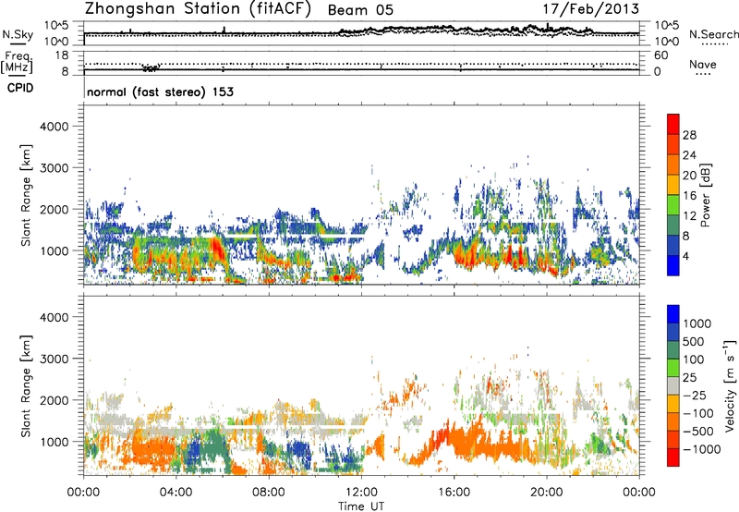Click the left 10^5 label of the noise panel
The width and height of the screenshot is (739, 512).
[56, 25]
